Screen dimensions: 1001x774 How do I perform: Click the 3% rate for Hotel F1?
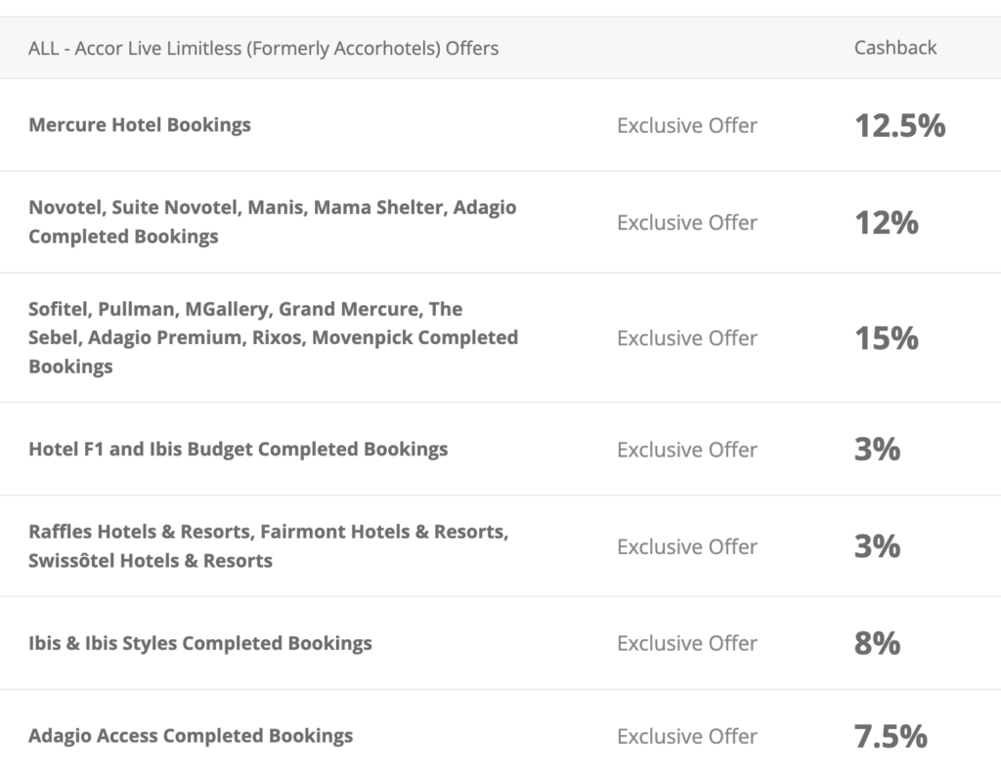[878, 450]
